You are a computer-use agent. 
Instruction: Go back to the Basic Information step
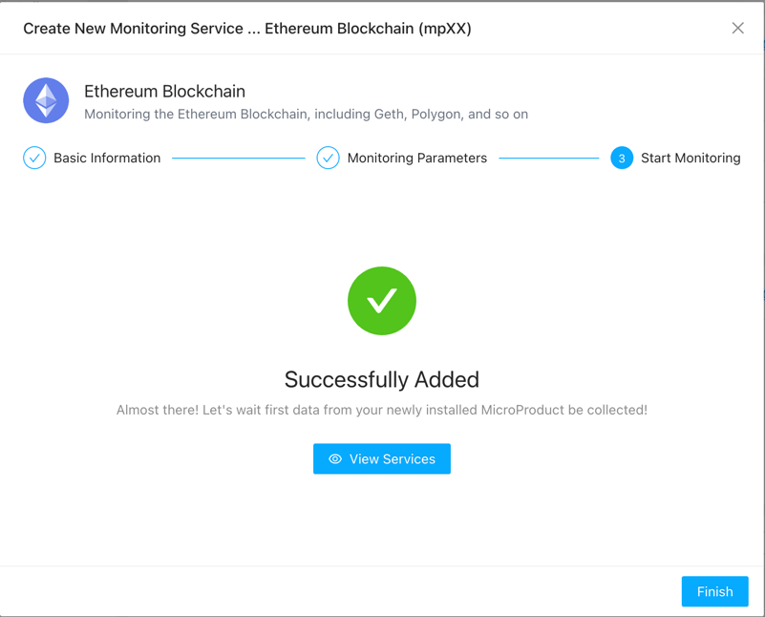pyautogui.click(x=107, y=159)
